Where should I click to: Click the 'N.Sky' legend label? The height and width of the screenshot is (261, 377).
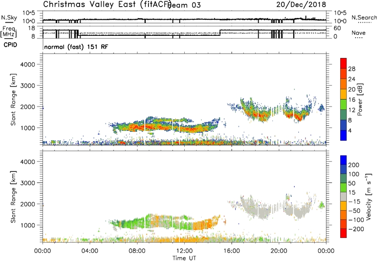pyautogui.click(x=9, y=17)
